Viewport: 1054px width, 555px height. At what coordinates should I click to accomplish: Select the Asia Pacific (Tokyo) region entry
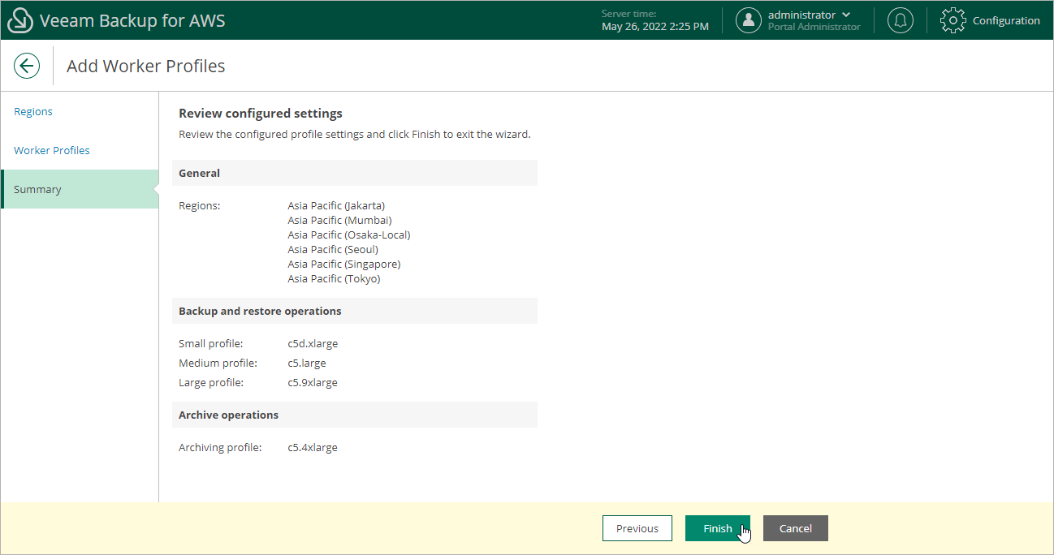click(x=334, y=278)
